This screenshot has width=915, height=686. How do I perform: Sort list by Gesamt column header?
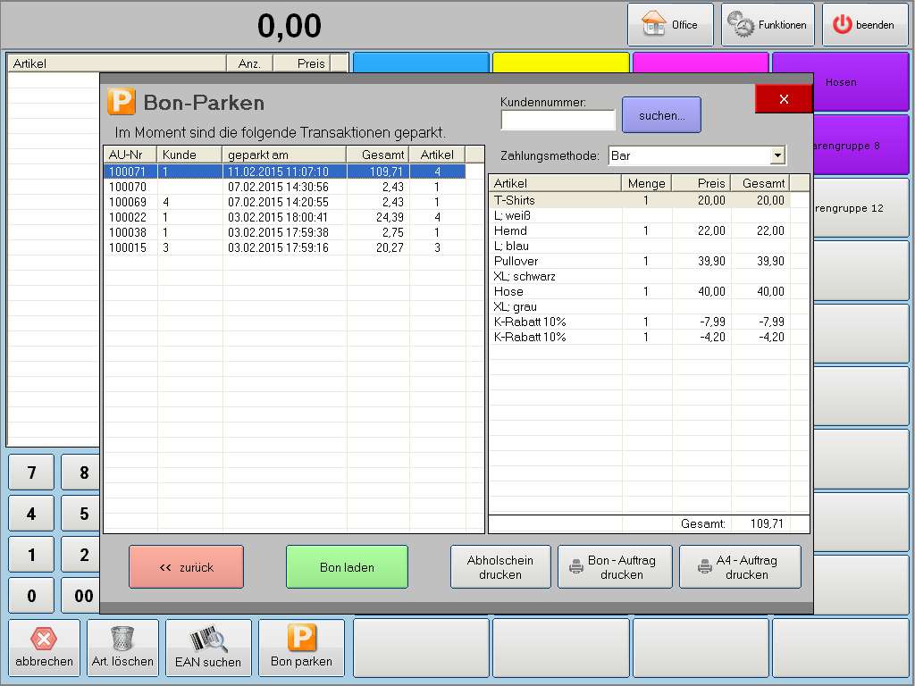point(378,155)
